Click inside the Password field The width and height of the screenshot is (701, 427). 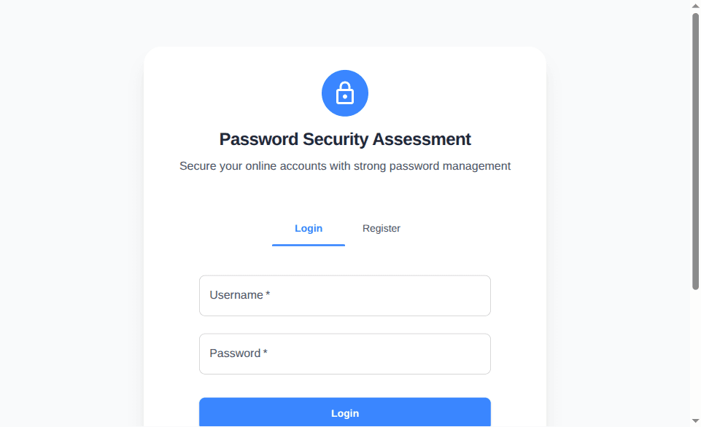[344, 353]
